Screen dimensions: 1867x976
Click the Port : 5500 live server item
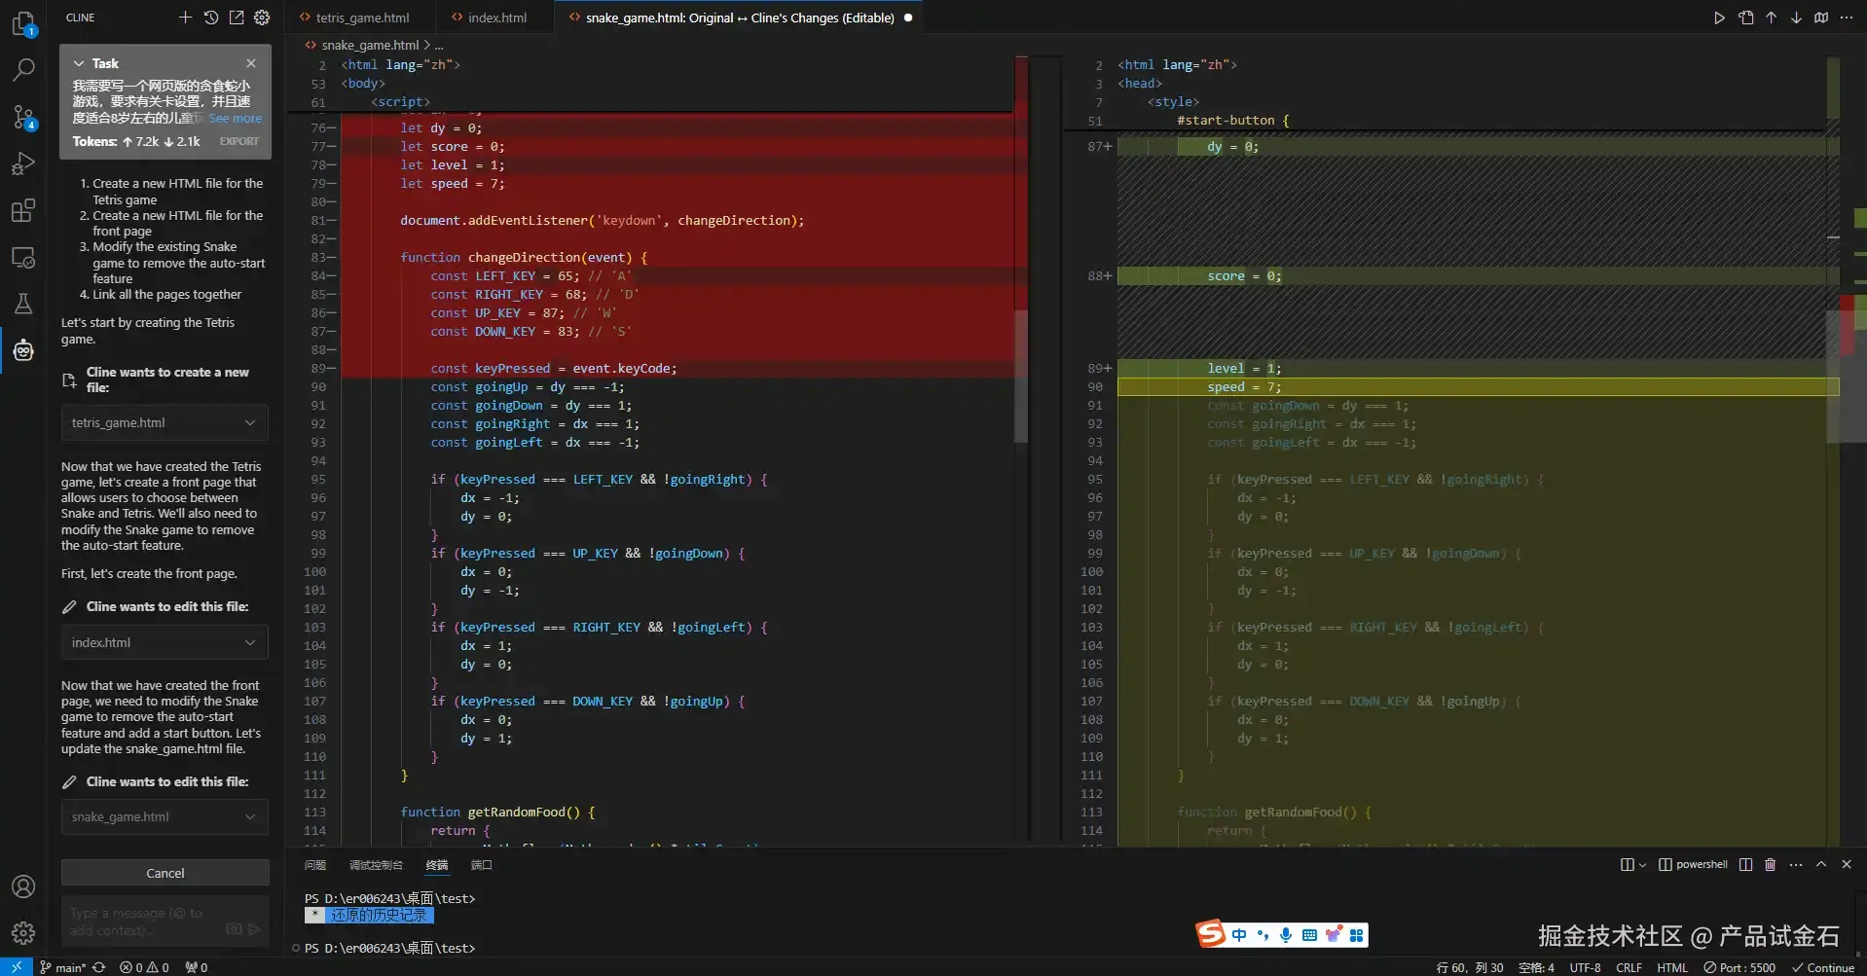coord(1739,968)
